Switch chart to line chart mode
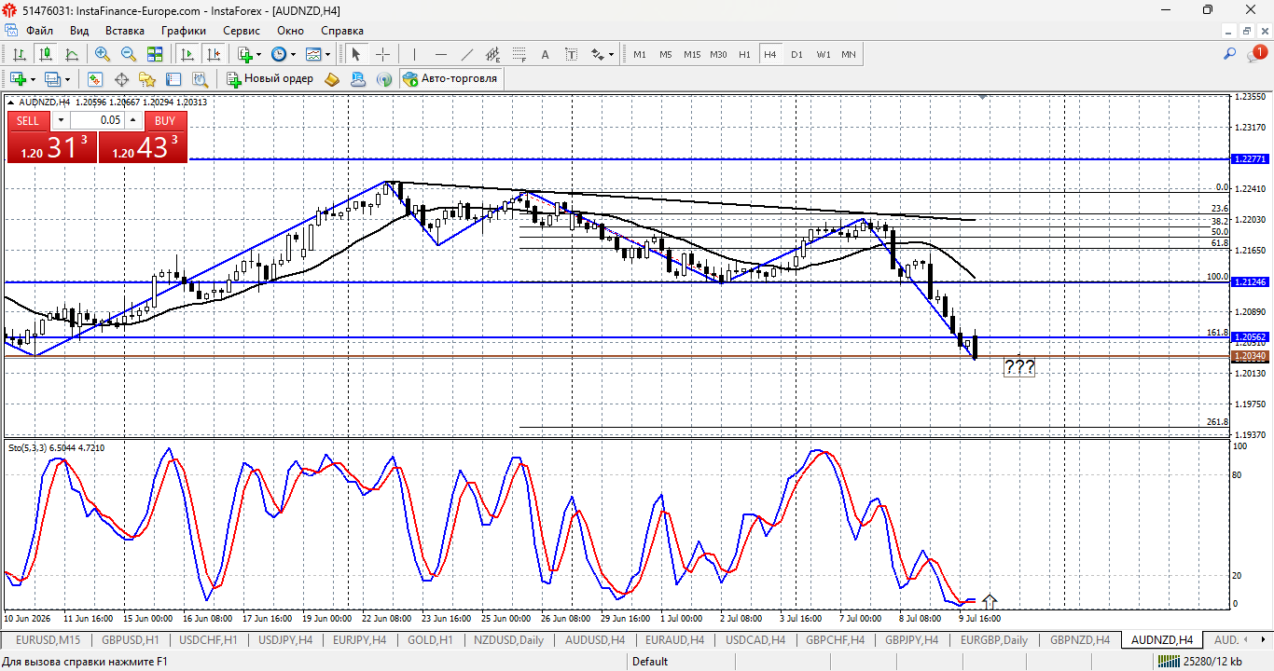This screenshot has width=1274, height=671. coord(71,54)
